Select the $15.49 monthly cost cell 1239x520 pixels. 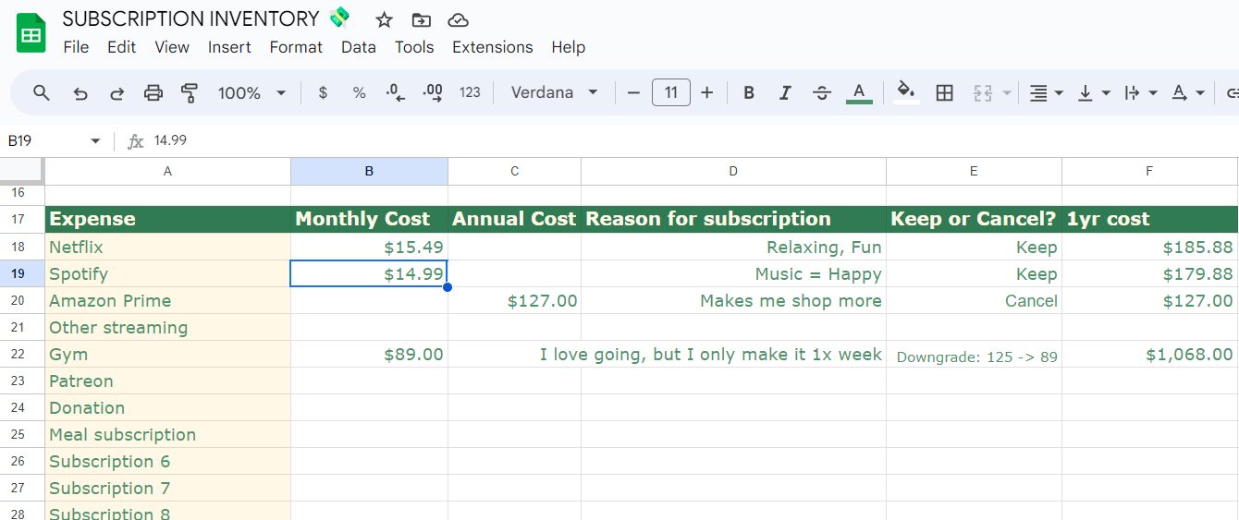[x=369, y=248]
